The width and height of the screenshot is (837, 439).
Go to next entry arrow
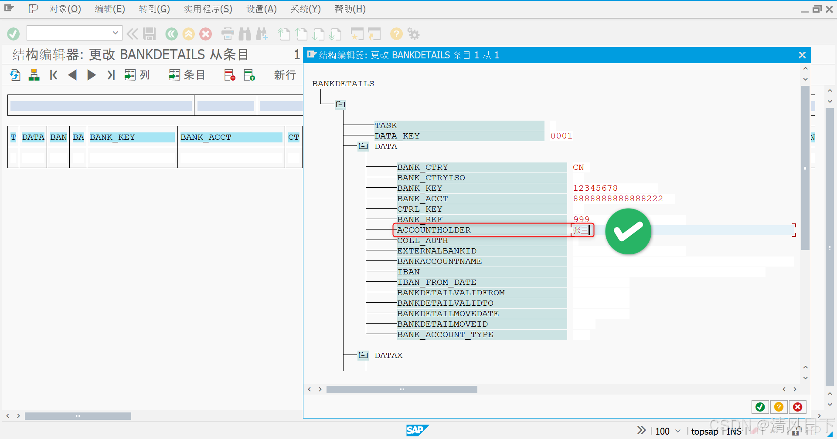tap(92, 75)
